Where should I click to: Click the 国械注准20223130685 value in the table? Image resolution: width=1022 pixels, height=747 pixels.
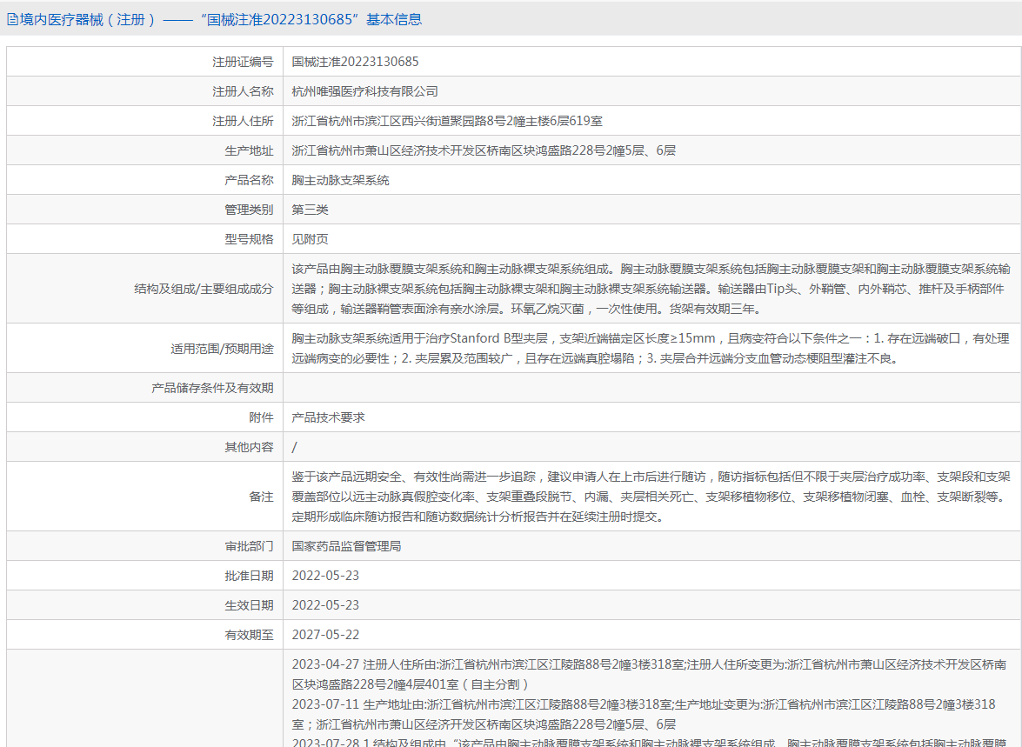355,62
